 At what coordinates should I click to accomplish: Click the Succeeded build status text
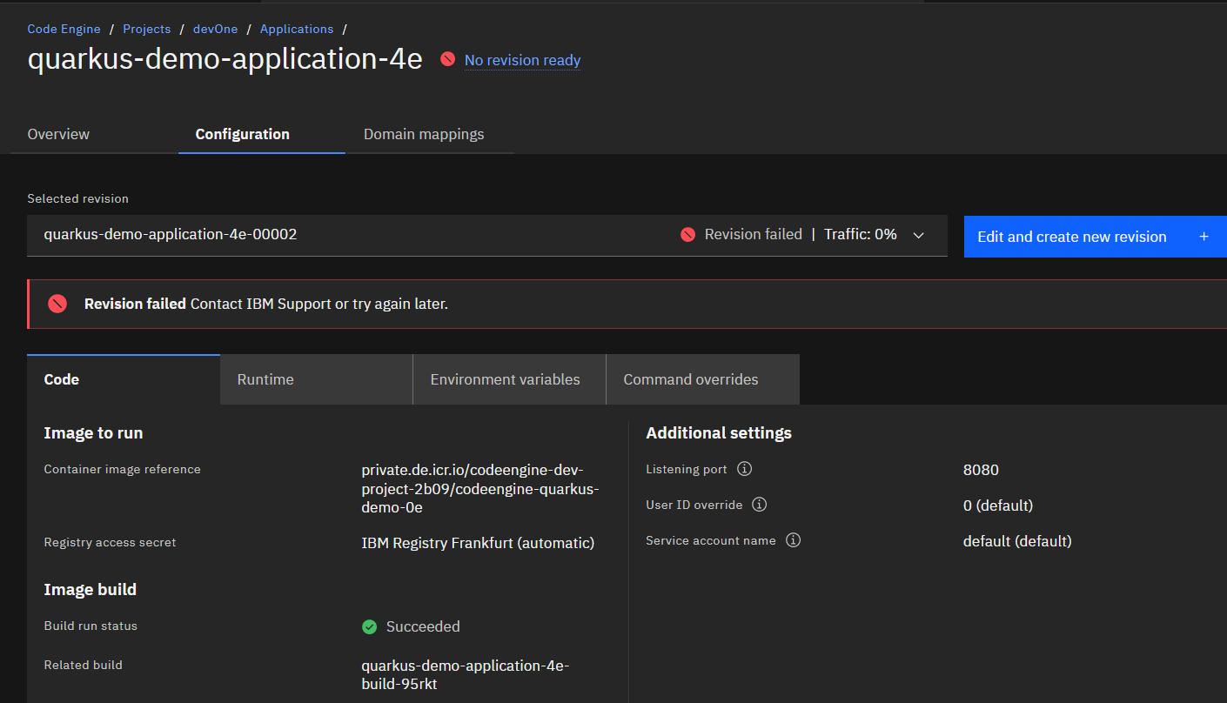(x=423, y=626)
